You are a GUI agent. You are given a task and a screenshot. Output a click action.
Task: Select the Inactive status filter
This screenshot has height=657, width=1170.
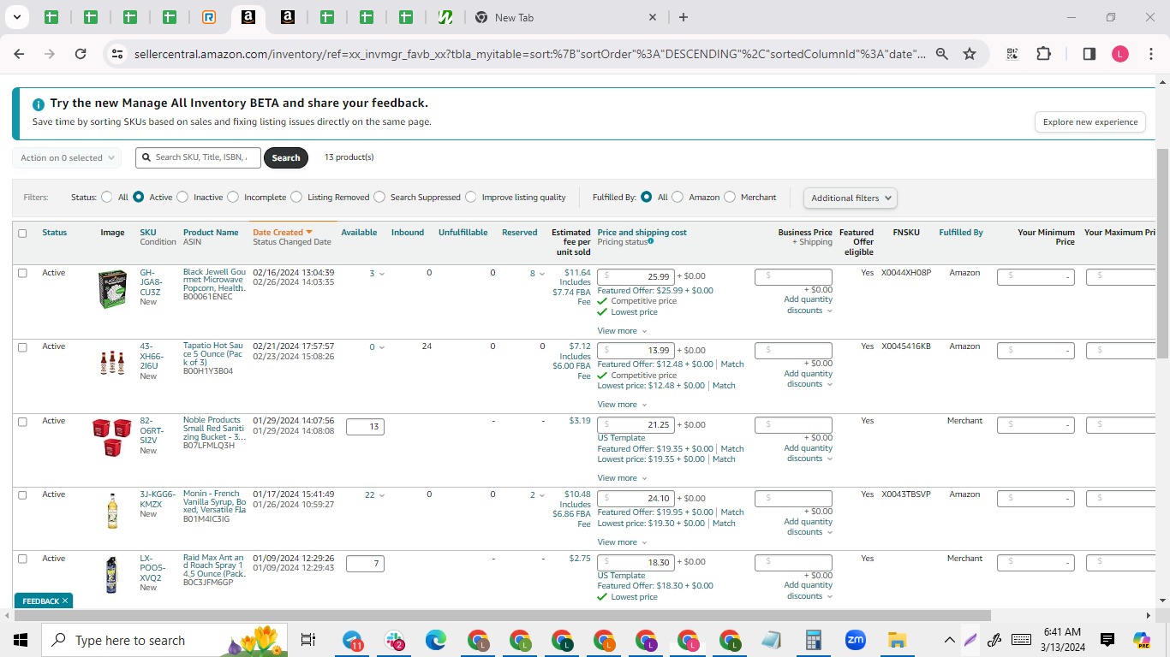182,197
